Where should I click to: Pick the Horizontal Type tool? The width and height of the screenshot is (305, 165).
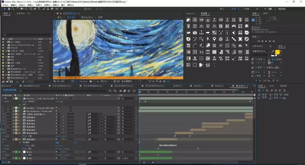tap(39, 9)
